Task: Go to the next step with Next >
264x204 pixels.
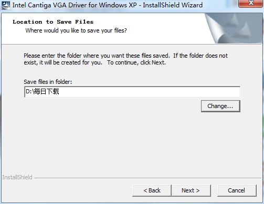Action: [191, 190]
